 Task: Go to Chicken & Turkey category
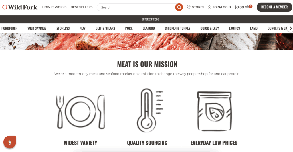click(x=177, y=28)
